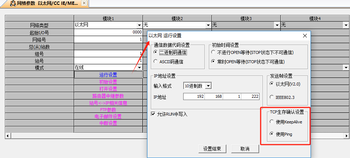Image resolution: width=350 pixels, height=158 pixels.
Task: Open 模块1 模式 dropdown showing 在线
Action: tap(140, 68)
